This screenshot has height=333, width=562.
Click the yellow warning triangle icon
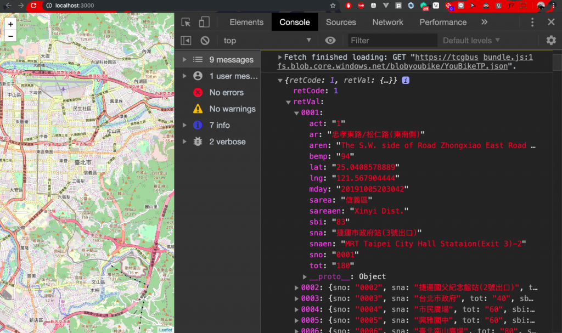coord(198,109)
